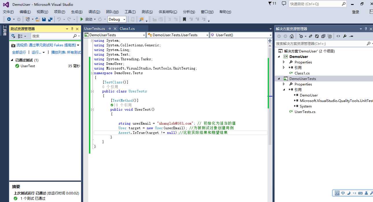Collapse the DemoUserTests project node

coord(279,79)
